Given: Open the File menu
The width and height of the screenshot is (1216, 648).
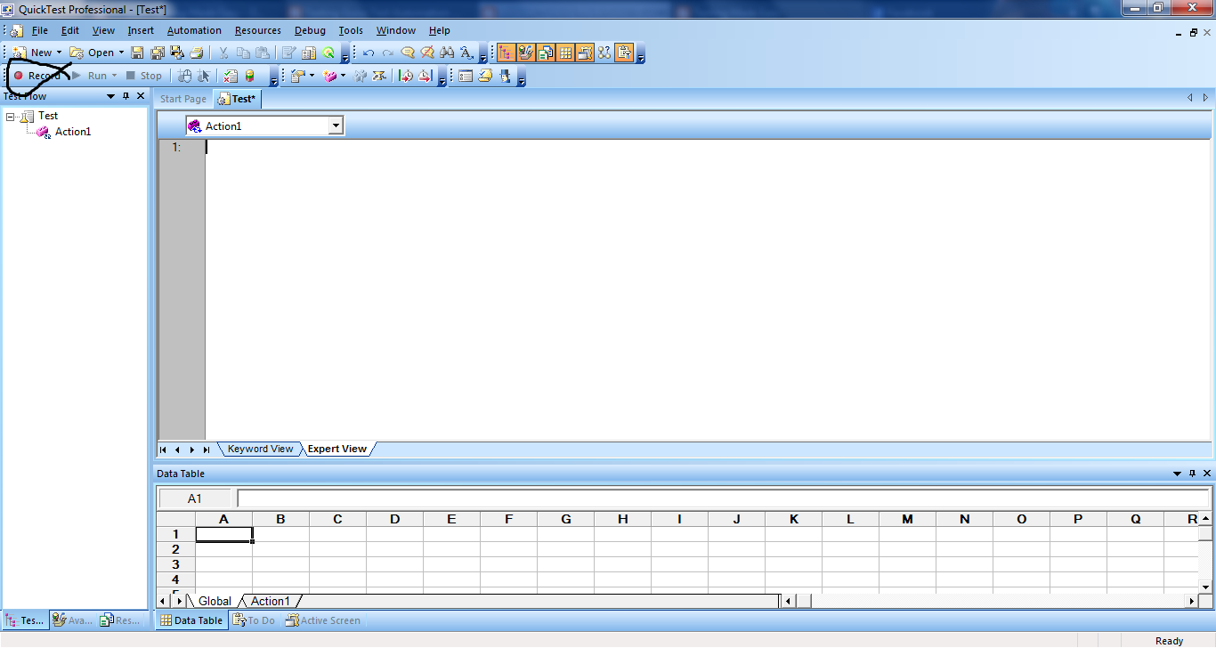Looking at the screenshot, I should 39,30.
